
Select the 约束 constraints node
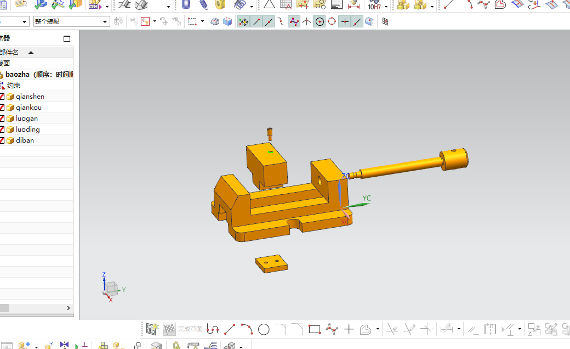tap(14, 86)
